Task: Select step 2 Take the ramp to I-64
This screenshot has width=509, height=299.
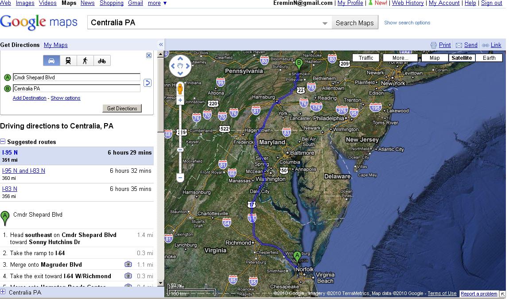Action: pos(77,253)
